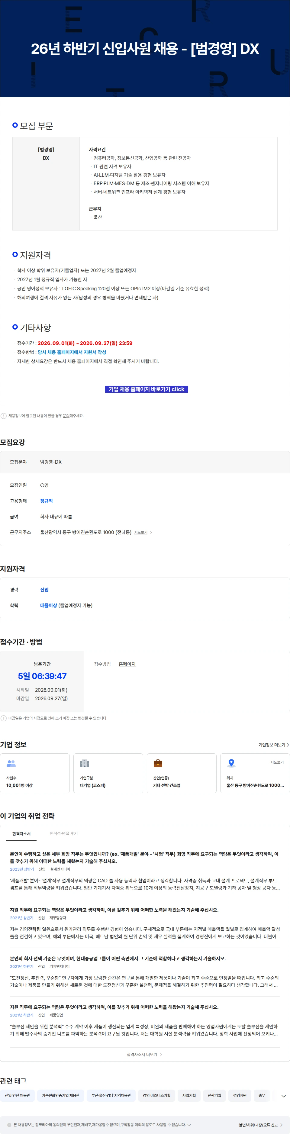Select the 신입·인턴 채용관 tag
Image resolution: width=290 pixels, height=1134 pixels.
click(x=18, y=1095)
